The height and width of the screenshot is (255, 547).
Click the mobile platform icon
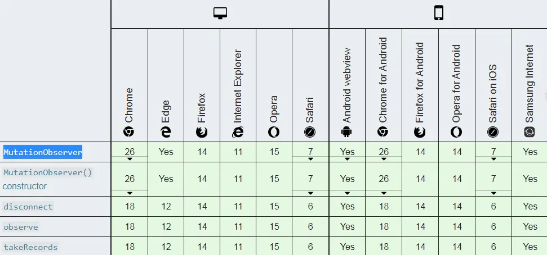(x=438, y=13)
